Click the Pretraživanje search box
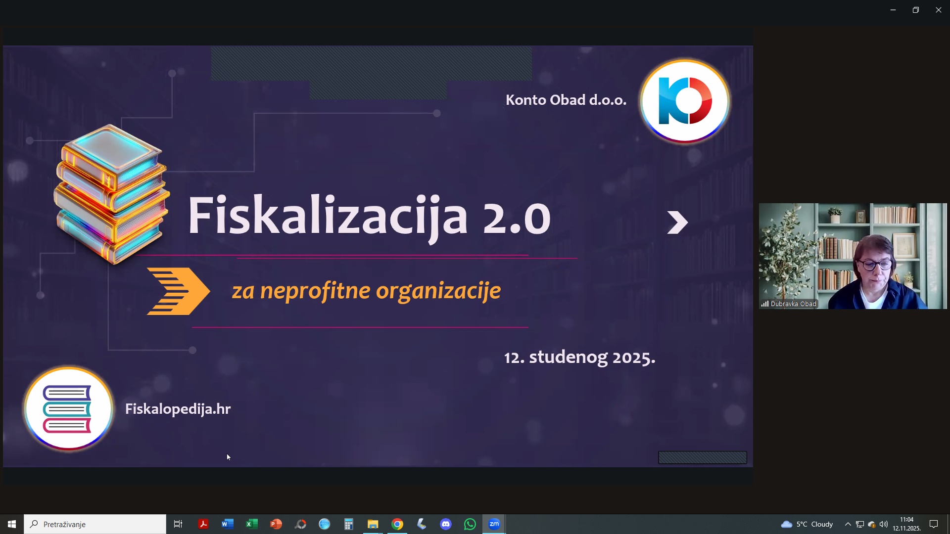The image size is (950, 534). tap(95, 524)
